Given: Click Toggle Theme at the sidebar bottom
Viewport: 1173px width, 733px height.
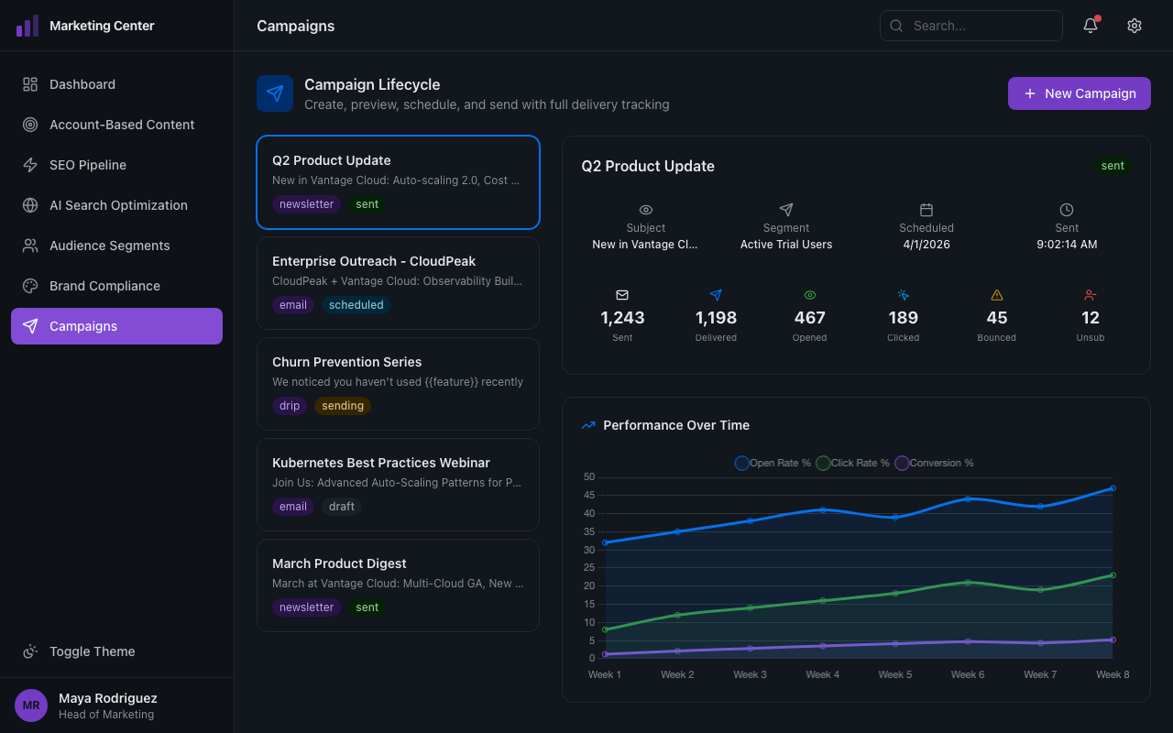Looking at the screenshot, I should [91, 651].
